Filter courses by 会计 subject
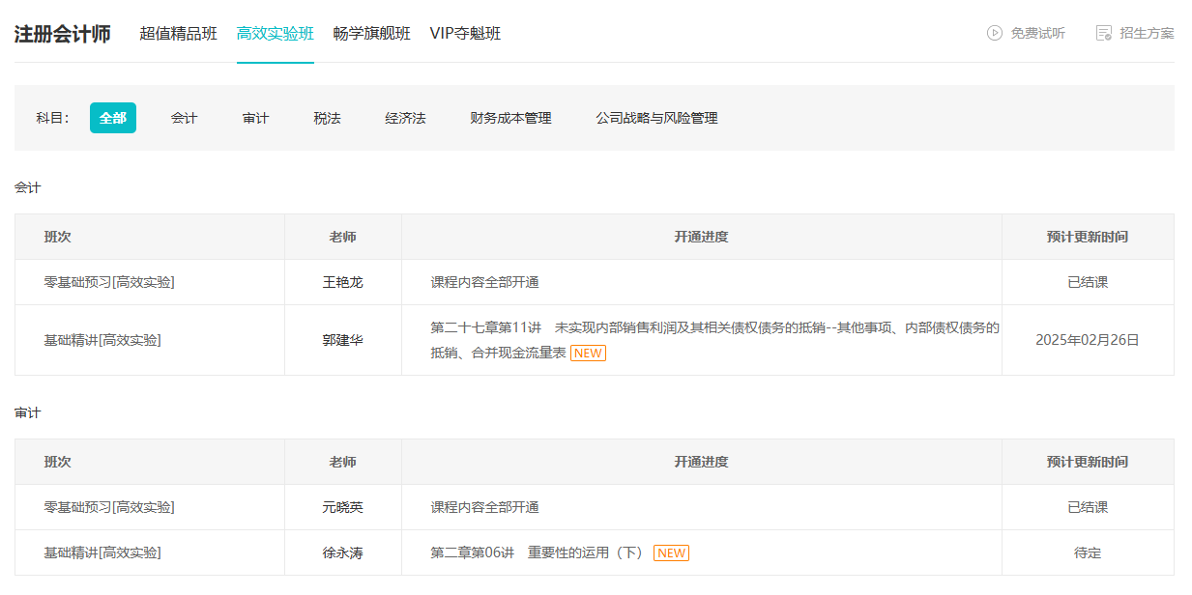The width and height of the screenshot is (1192, 595). pyautogui.click(x=184, y=118)
